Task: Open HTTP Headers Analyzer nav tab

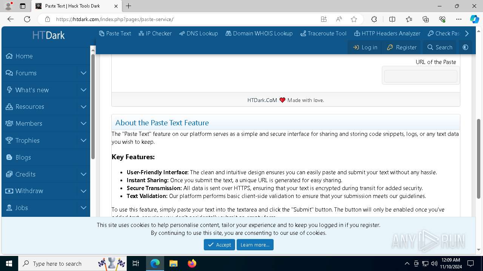Action: [388, 33]
